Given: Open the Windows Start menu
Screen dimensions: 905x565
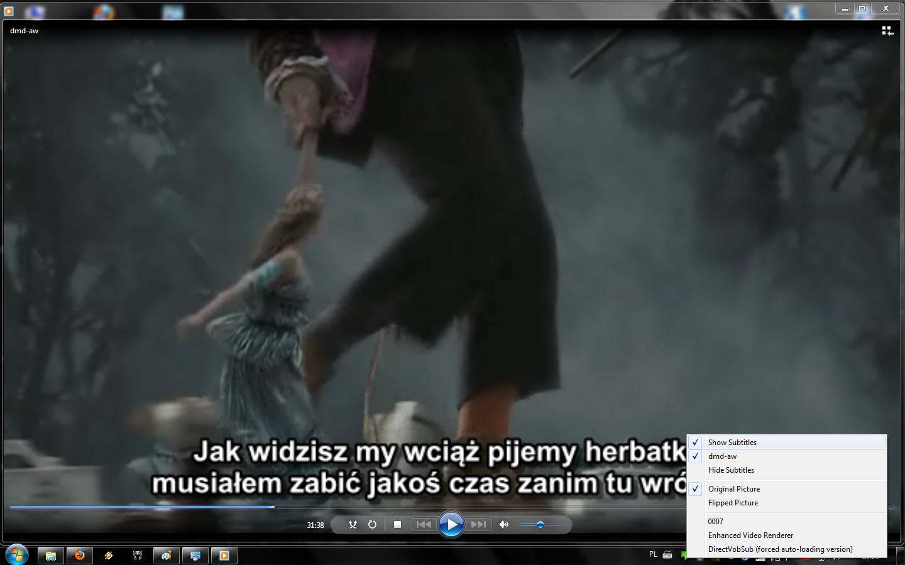Looking at the screenshot, I should coord(17,555).
